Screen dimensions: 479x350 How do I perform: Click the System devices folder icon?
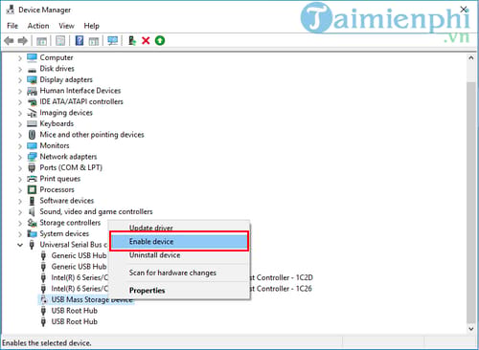[x=32, y=233]
